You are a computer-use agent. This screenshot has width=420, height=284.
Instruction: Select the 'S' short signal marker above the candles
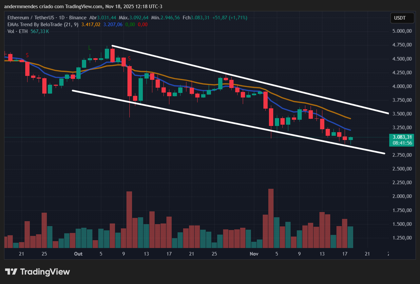[x=28, y=55]
